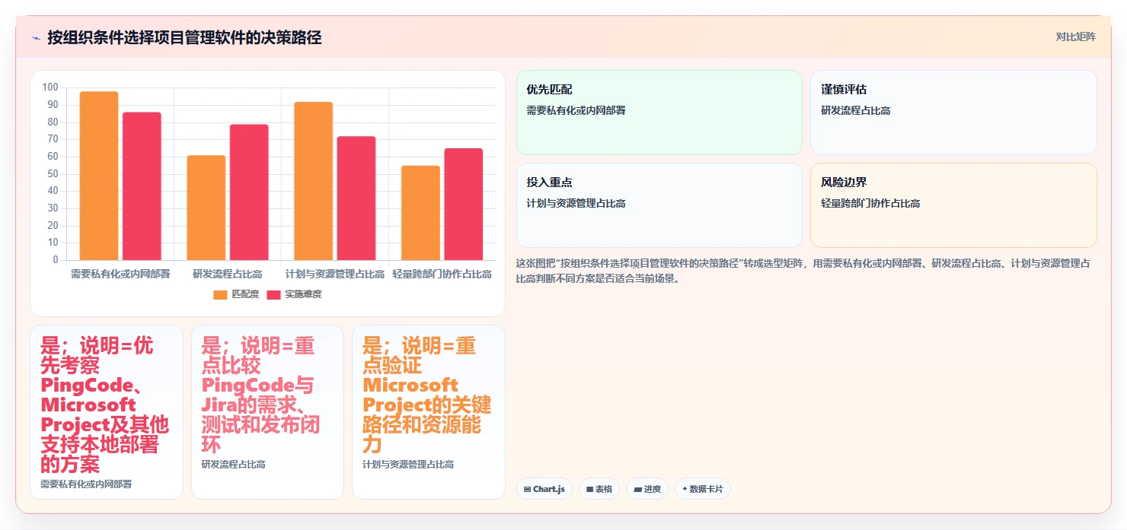Click the Chart.js tag

coord(544,489)
